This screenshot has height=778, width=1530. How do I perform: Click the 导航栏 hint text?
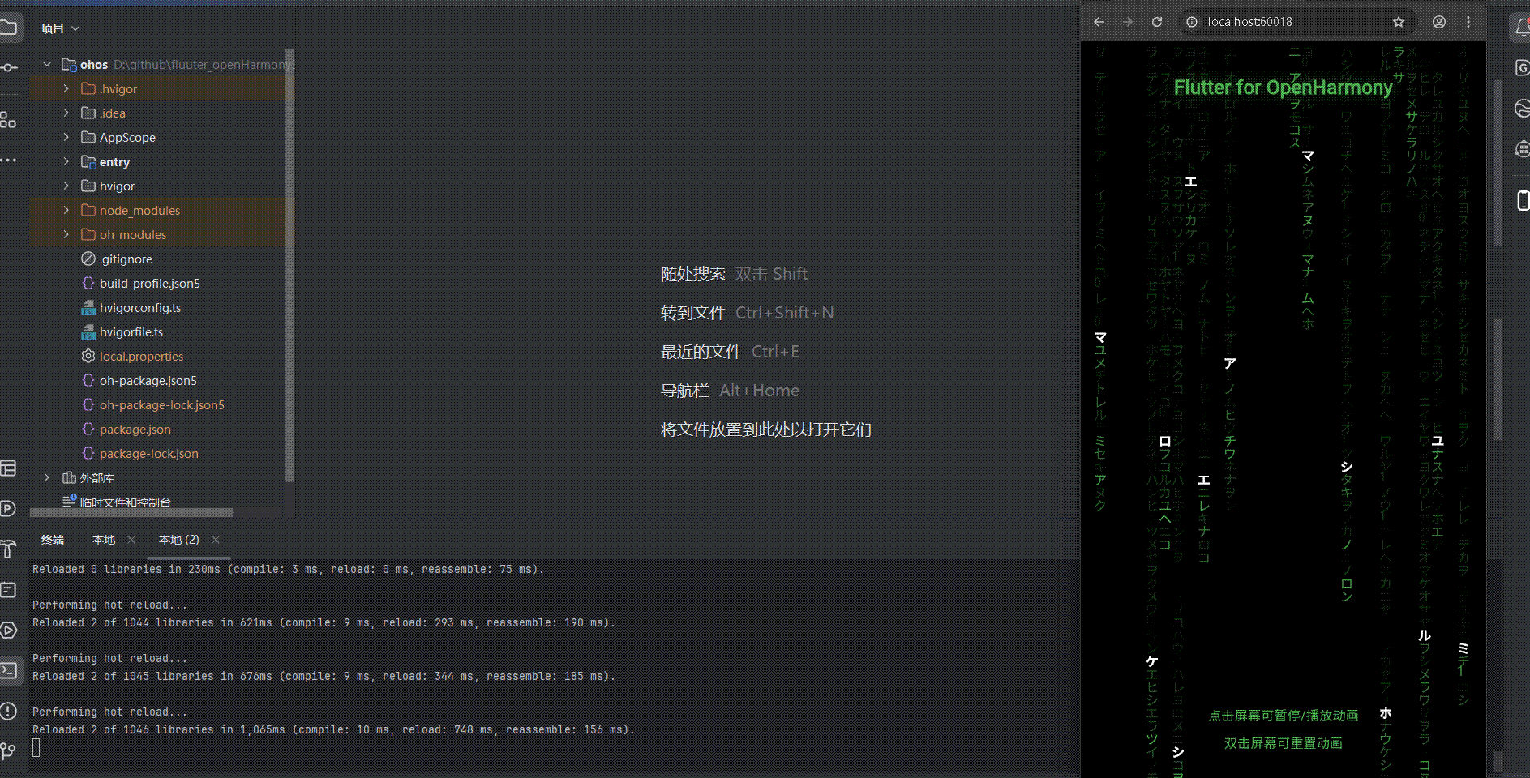(x=685, y=391)
